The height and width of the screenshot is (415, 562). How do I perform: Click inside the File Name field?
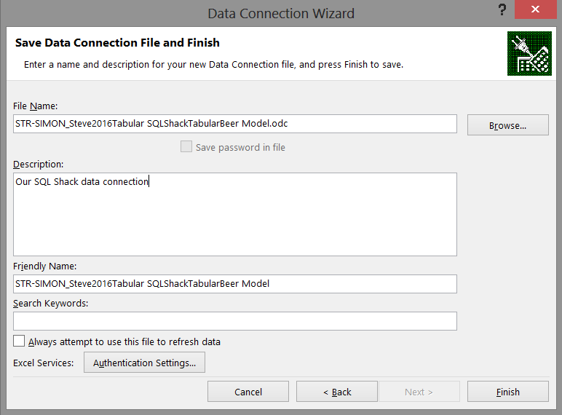coord(234,124)
